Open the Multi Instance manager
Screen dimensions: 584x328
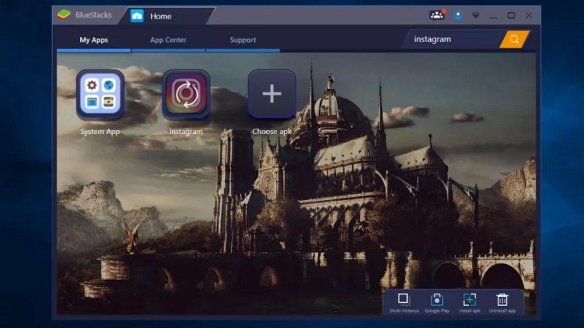tap(403, 302)
